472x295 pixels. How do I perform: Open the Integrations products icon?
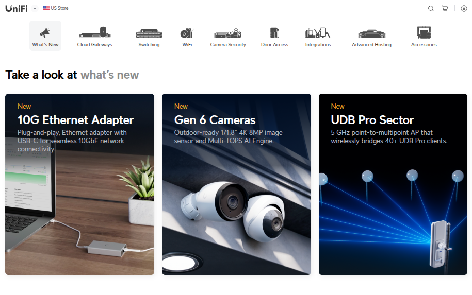point(318,33)
